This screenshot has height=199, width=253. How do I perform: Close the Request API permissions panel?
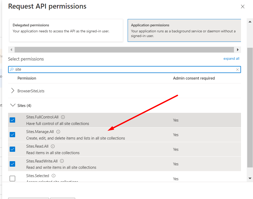pos(243,7)
